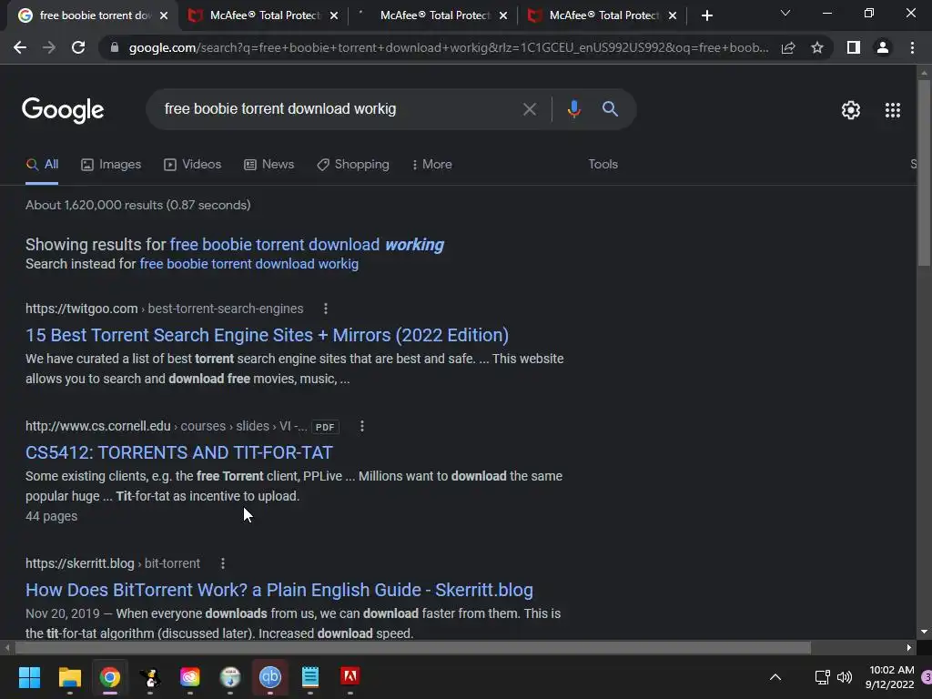Click the forward navigation arrow
The height and width of the screenshot is (699, 932).
pyautogui.click(x=49, y=47)
